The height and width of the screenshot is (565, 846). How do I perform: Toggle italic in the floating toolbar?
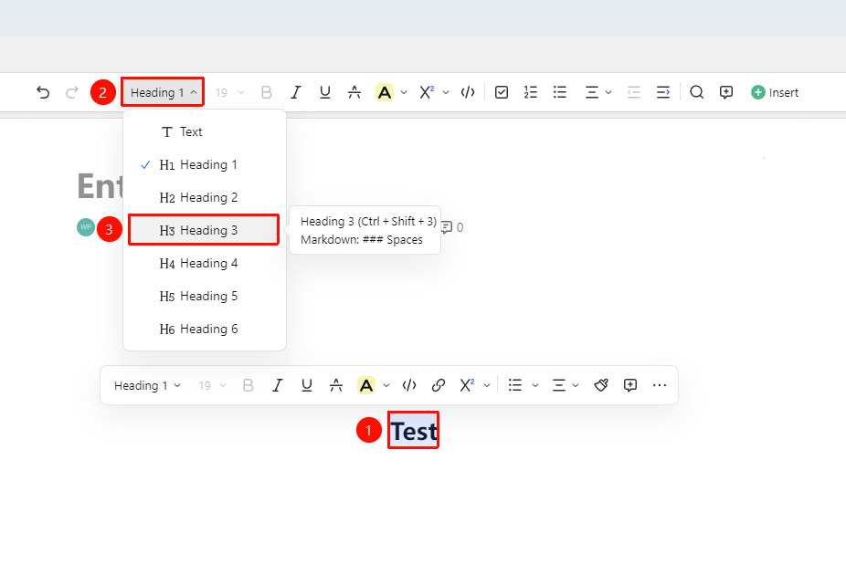coord(278,385)
